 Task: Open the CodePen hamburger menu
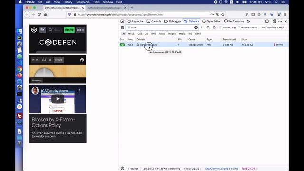click(x=42, y=30)
